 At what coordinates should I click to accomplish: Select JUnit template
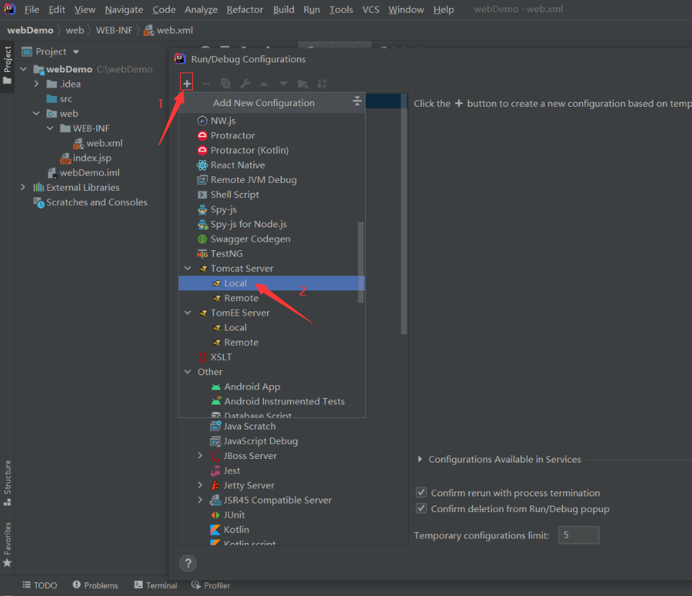click(234, 515)
